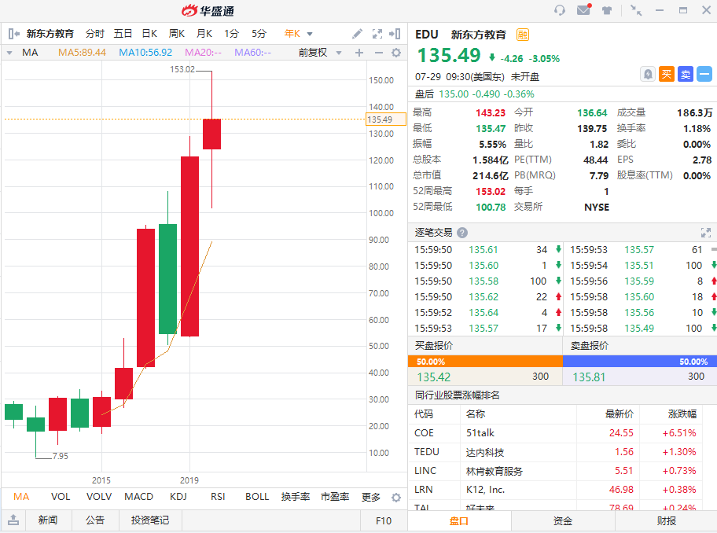
Task: Click the MA10:56.92 label
Action: 145,53
